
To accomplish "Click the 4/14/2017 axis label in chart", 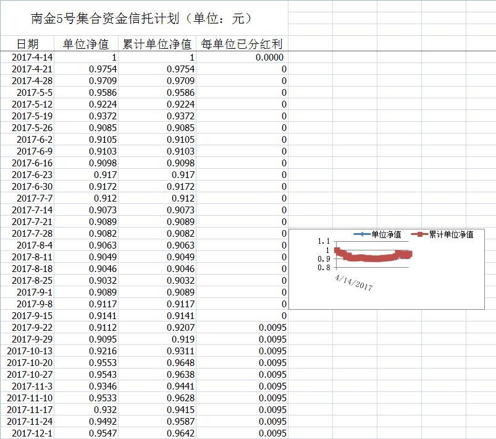I will [353, 283].
